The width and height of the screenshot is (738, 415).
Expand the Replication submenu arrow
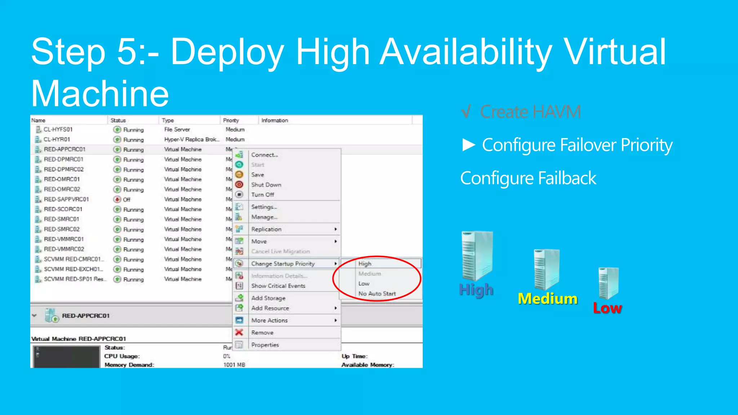click(x=335, y=229)
